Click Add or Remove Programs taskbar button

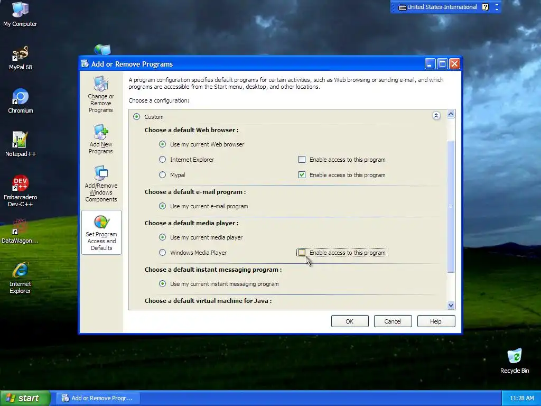pos(97,398)
